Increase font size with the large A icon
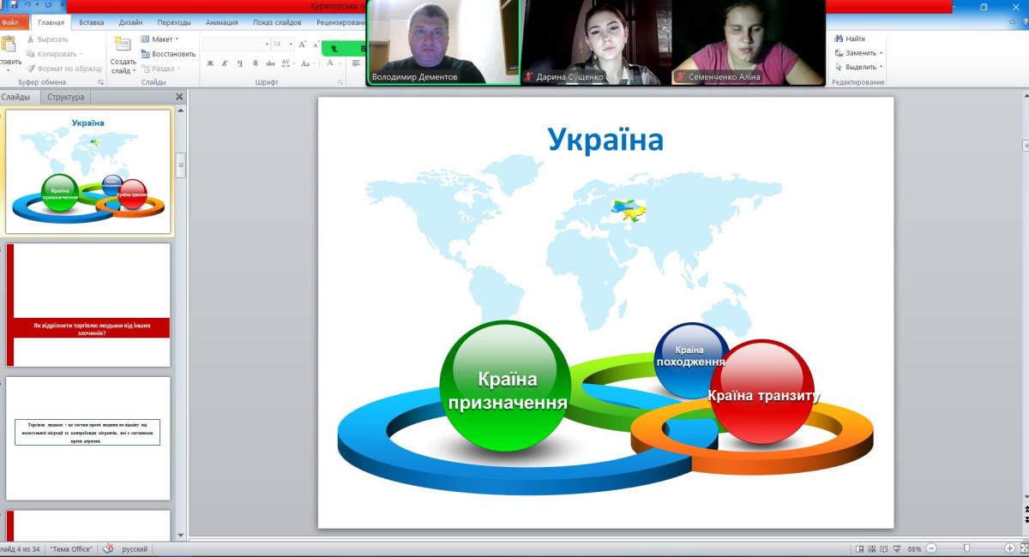This screenshot has height=557, width=1029. point(303,44)
